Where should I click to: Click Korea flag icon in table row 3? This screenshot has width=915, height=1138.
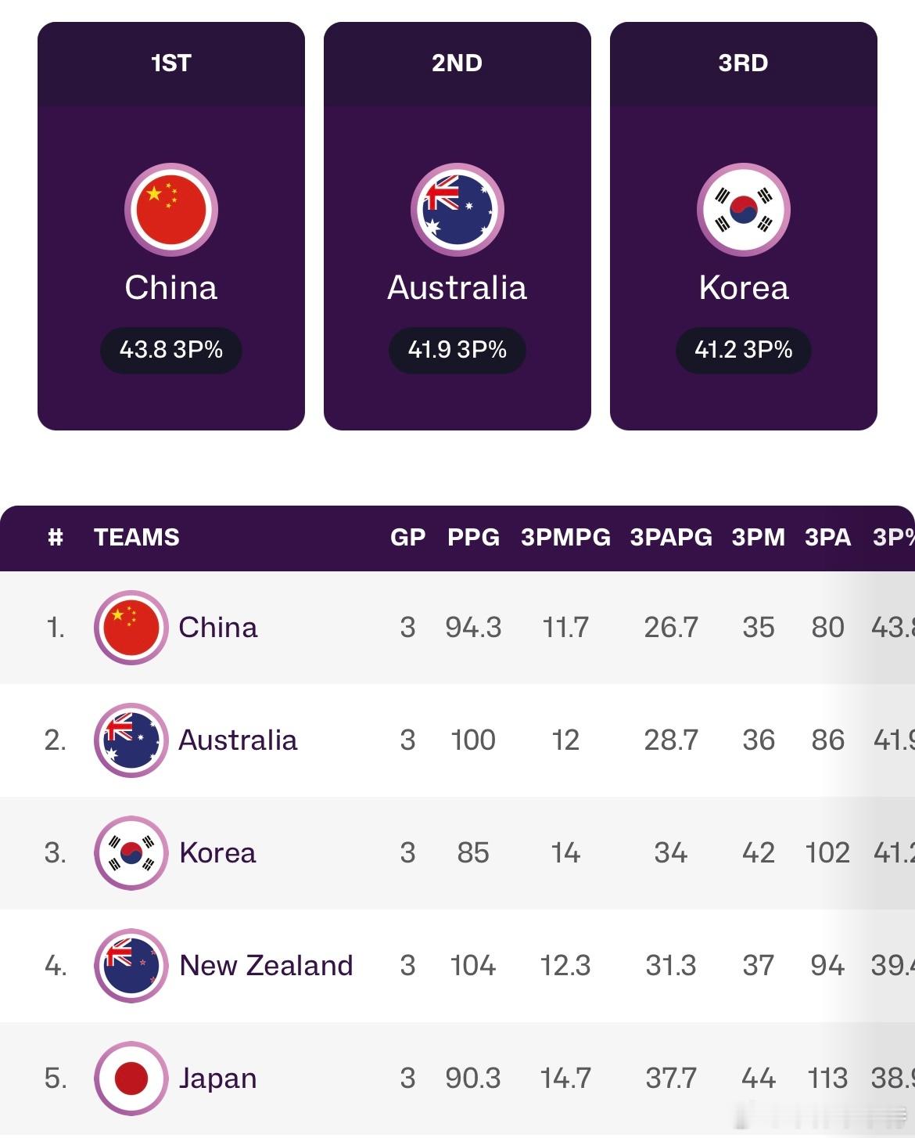tap(131, 853)
